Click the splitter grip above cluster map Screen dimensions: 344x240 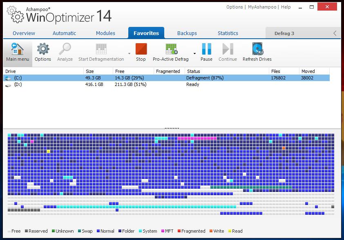tap(172, 128)
